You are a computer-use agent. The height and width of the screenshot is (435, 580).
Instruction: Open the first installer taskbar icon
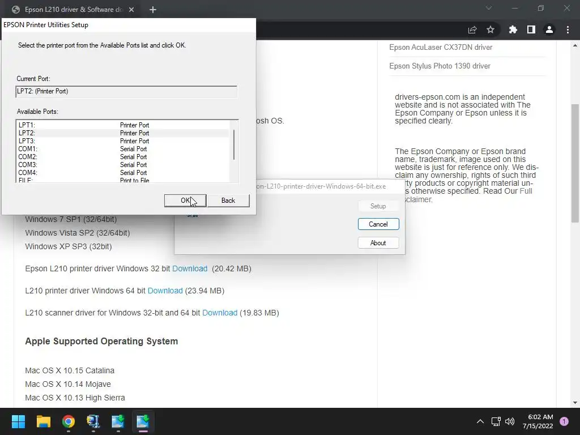(x=118, y=421)
